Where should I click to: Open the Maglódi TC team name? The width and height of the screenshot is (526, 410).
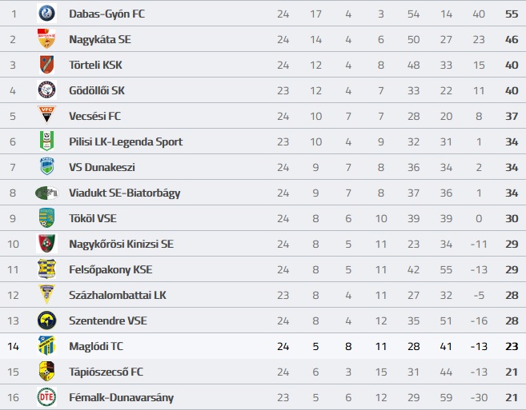(96, 346)
